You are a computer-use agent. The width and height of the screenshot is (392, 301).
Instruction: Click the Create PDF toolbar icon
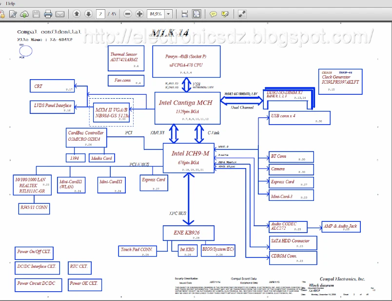click(2, 14)
